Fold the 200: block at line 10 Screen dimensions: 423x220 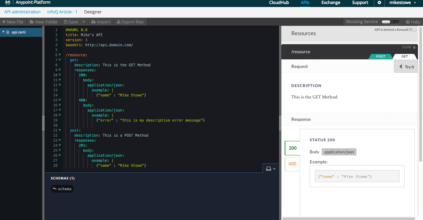(60, 75)
